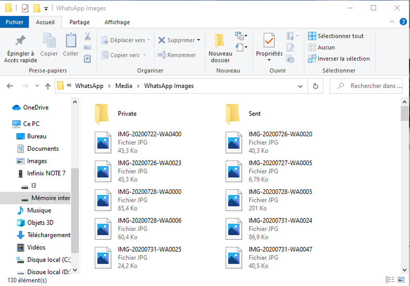
Task: Click Sélectionner tout
Action: pos(336,36)
